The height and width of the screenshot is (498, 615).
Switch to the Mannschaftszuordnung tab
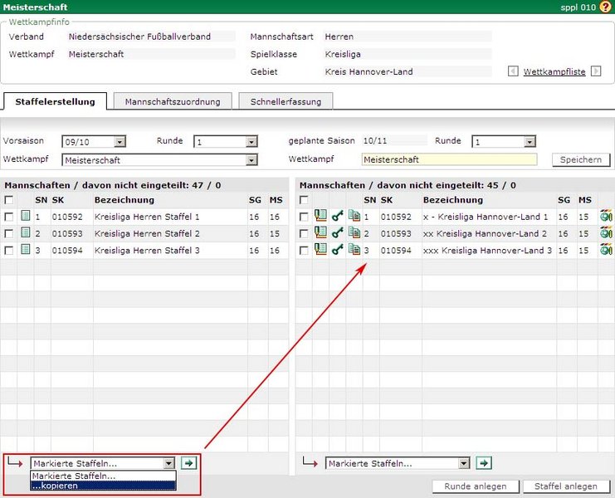173,101
